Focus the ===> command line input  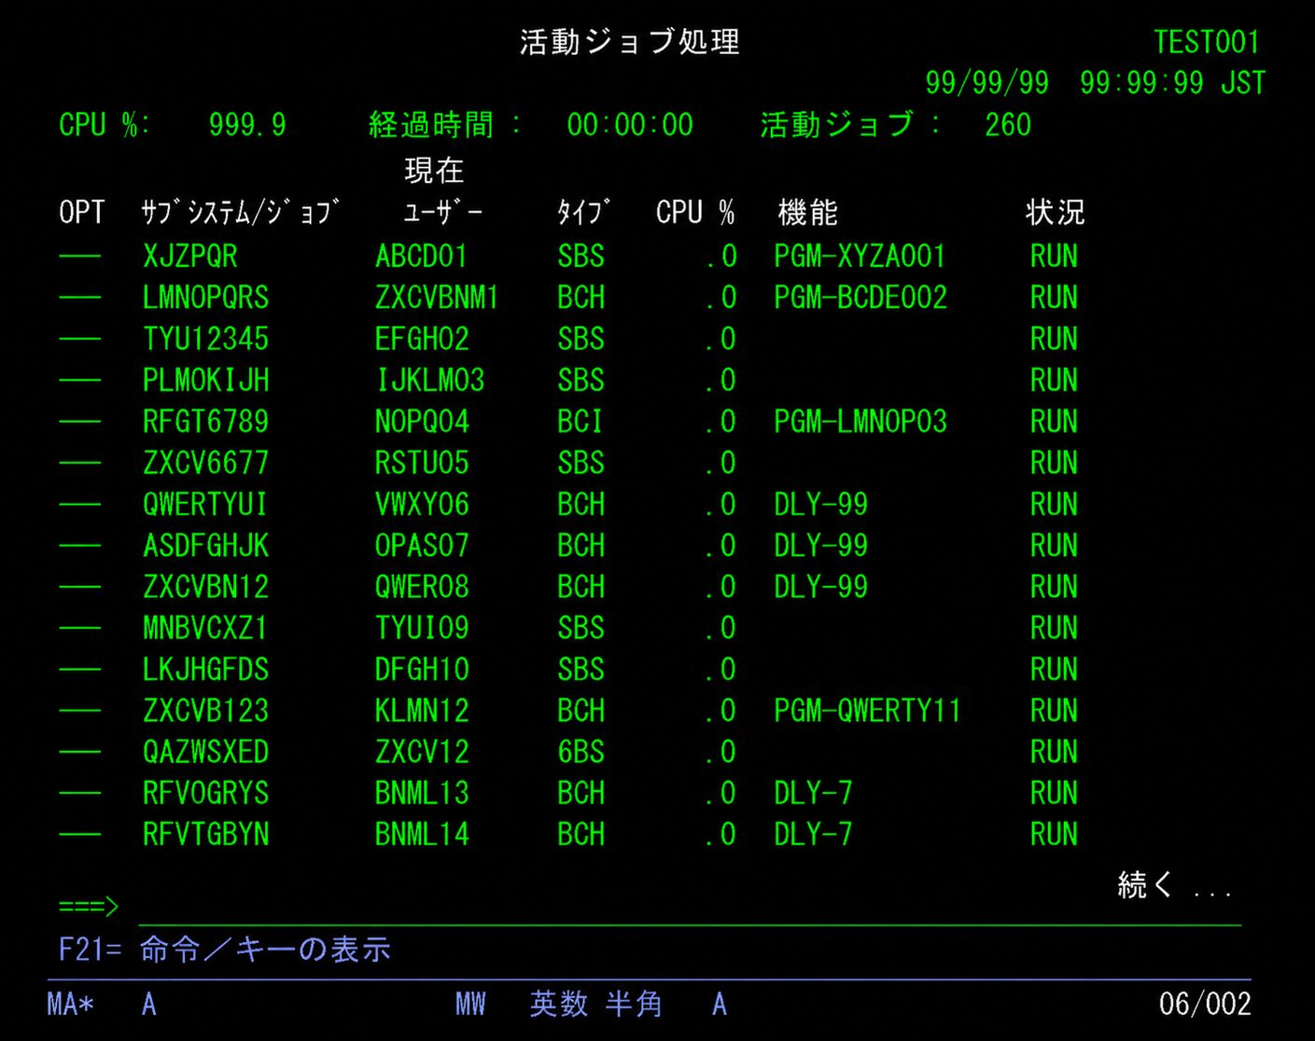(x=690, y=908)
